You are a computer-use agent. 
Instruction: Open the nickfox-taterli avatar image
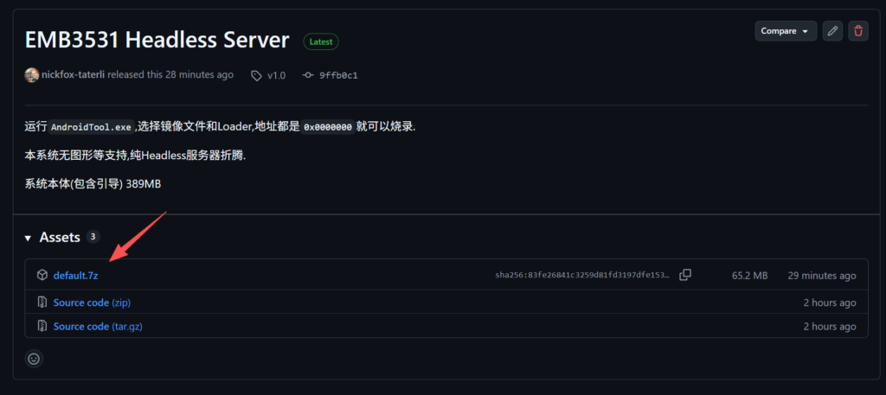pos(32,75)
